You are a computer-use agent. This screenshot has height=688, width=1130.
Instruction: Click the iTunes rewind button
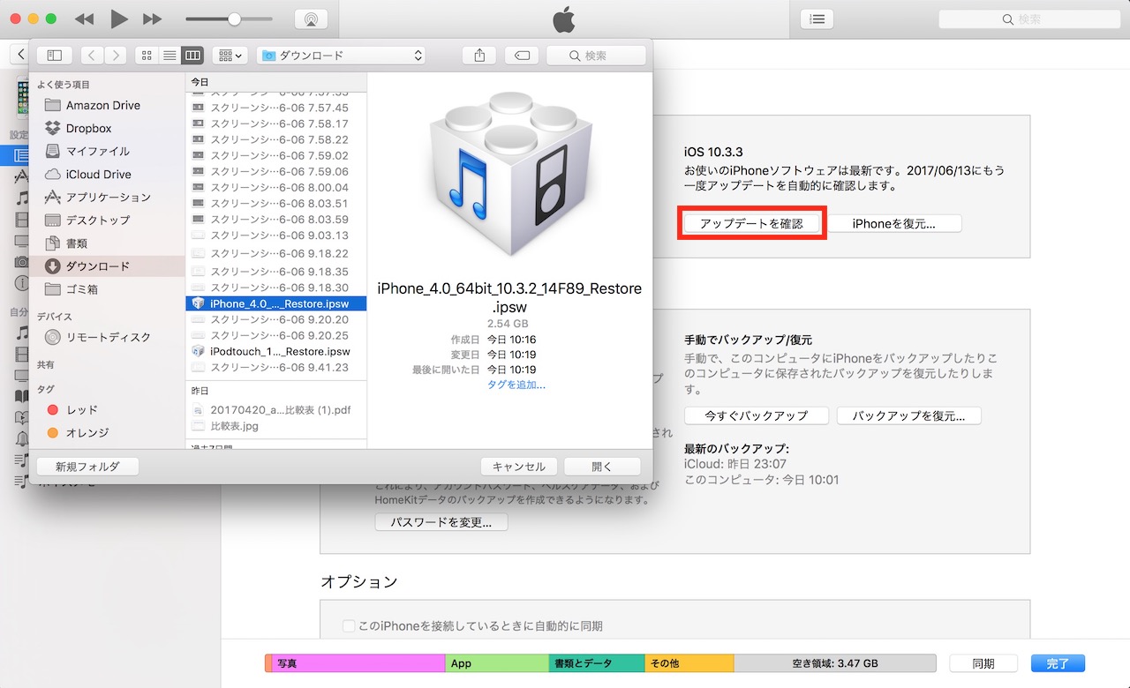84,19
